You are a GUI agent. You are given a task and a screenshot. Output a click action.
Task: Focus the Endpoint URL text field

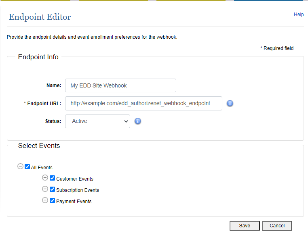pyautogui.click(x=143, y=103)
